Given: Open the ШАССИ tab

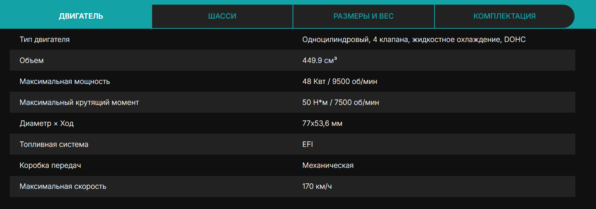Looking at the screenshot, I should tap(222, 16).
